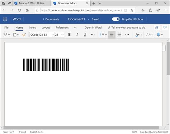This screenshot has height=134, width=170.
Task: Toggle the Reading view icon in address bar
Action: point(126,10)
